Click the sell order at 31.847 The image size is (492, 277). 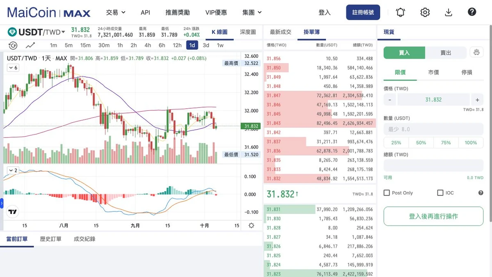(x=320, y=96)
